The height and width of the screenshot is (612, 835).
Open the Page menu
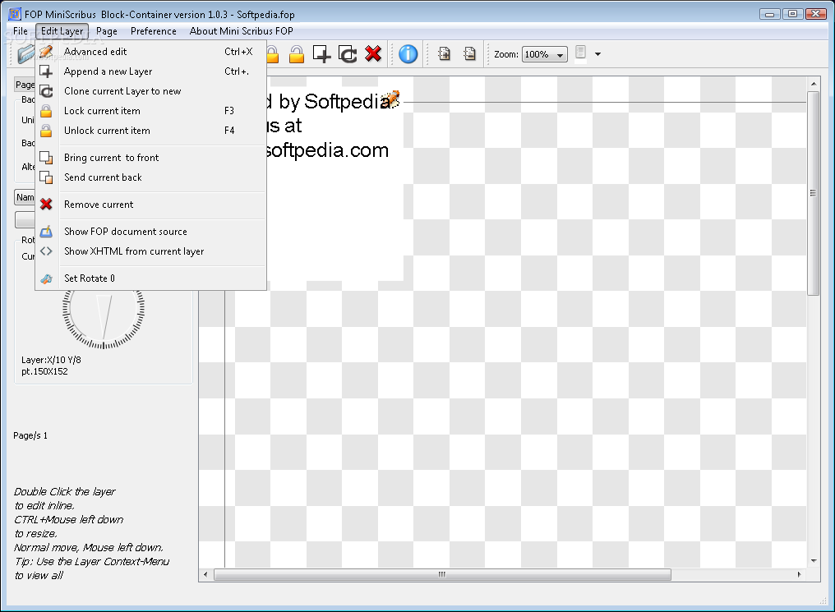107,31
